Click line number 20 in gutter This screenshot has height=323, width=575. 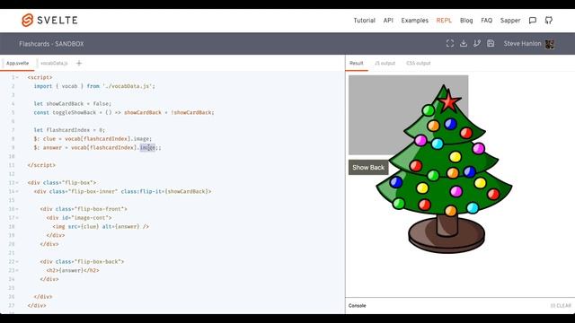[12, 244]
